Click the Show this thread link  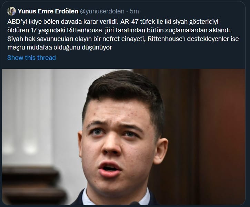(x=32, y=58)
